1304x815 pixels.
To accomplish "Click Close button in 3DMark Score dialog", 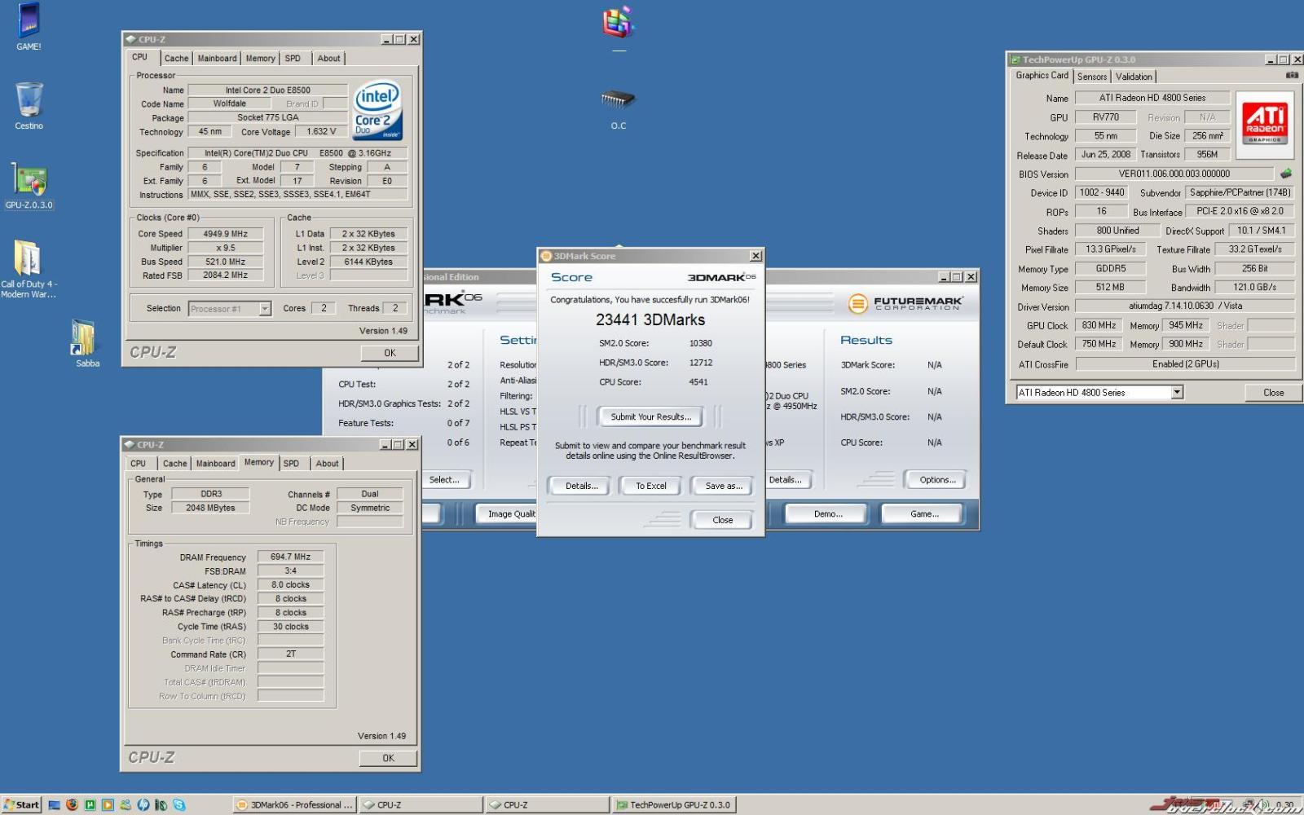I will click(722, 520).
